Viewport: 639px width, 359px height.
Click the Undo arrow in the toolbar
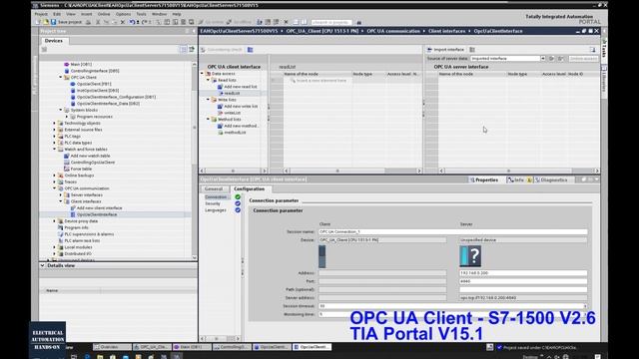coord(132,22)
